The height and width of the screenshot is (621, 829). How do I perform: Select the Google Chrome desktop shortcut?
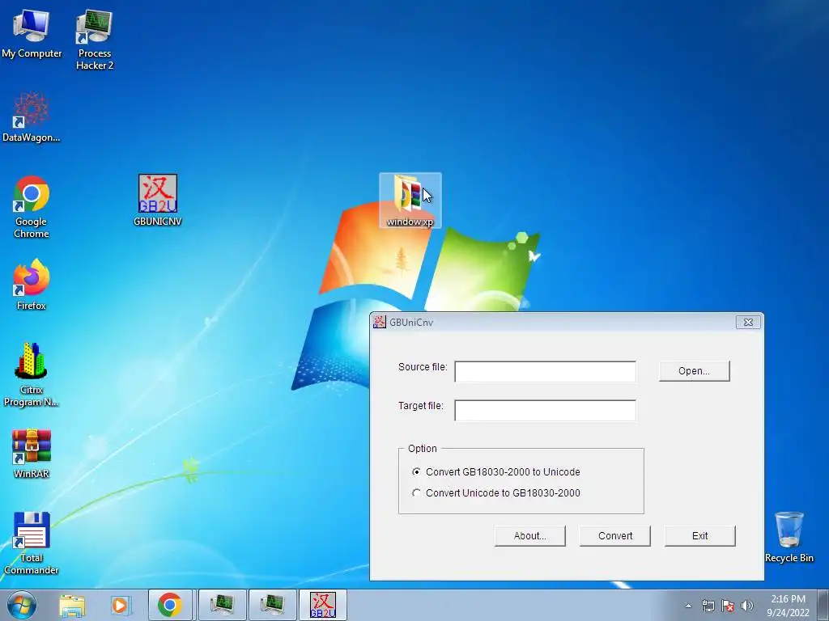point(32,206)
